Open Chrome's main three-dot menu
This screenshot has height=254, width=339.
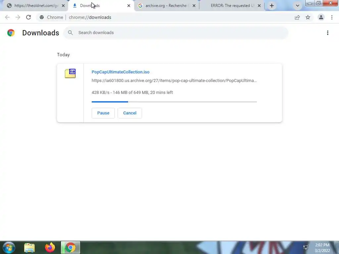(332, 17)
